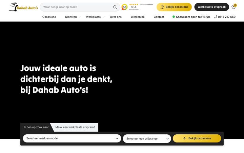Click the green showroom open status dot
Image resolution: width=244 pixels, height=153 pixels.
(174, 17)
